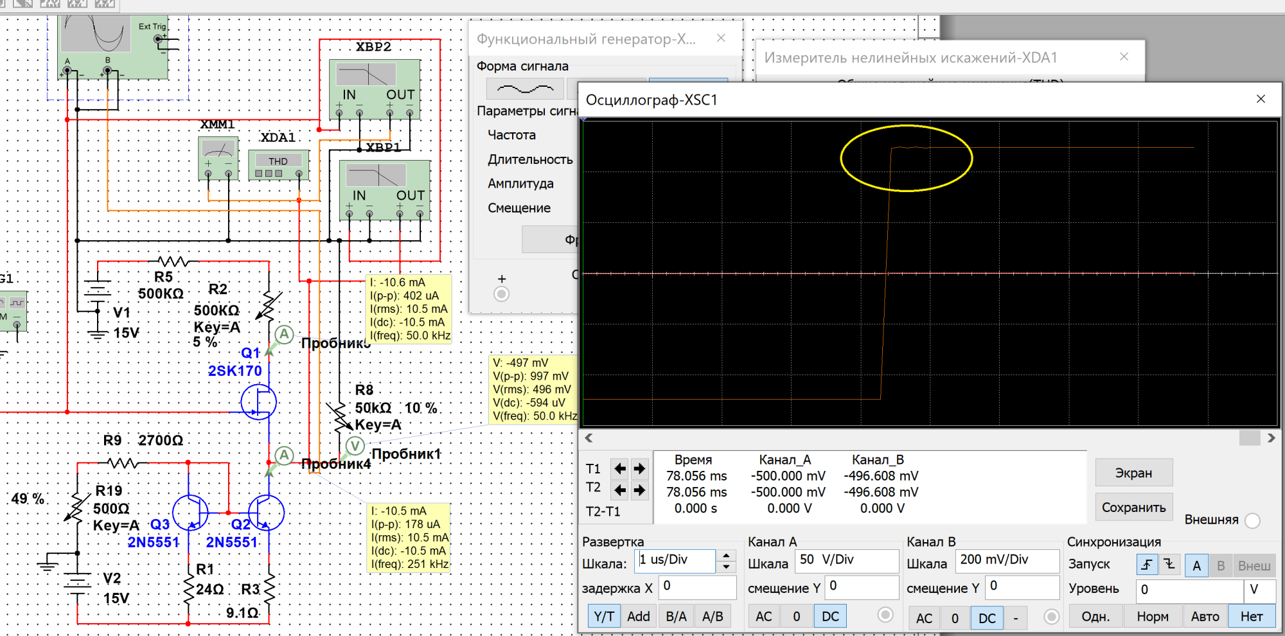
Task: Select the V2 15V battery symbol
Action: tap(77, 585)
